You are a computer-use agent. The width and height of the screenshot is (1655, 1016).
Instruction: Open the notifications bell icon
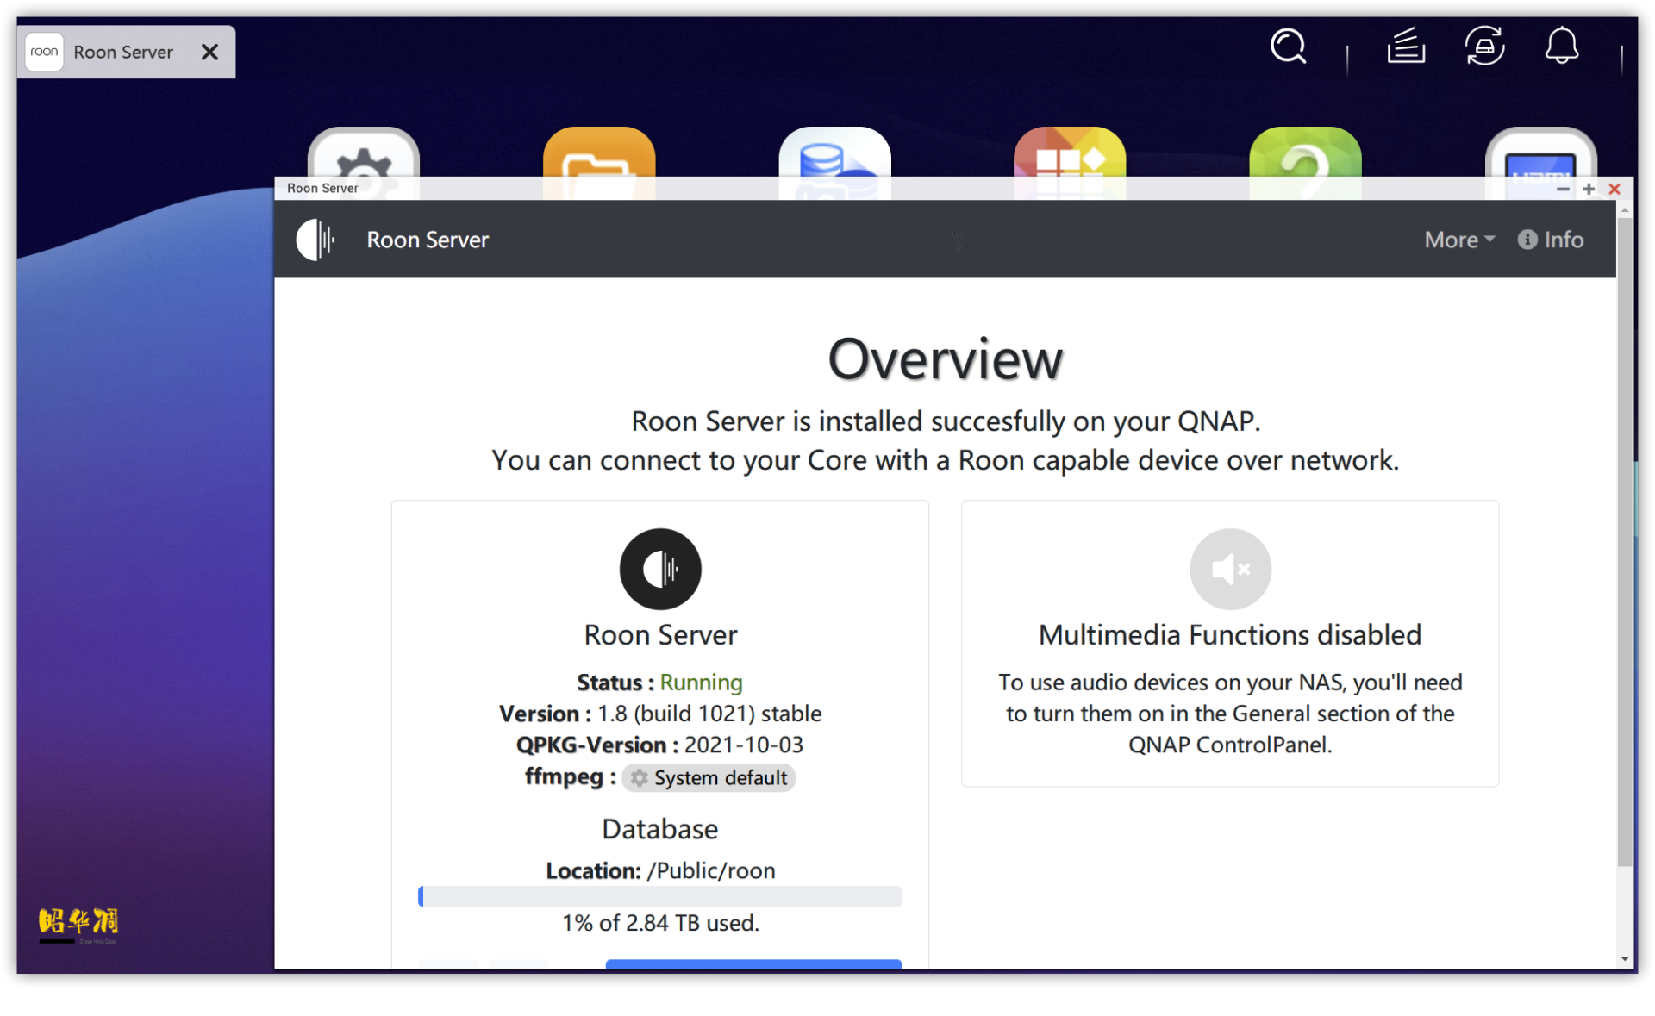click(1561, 47)
